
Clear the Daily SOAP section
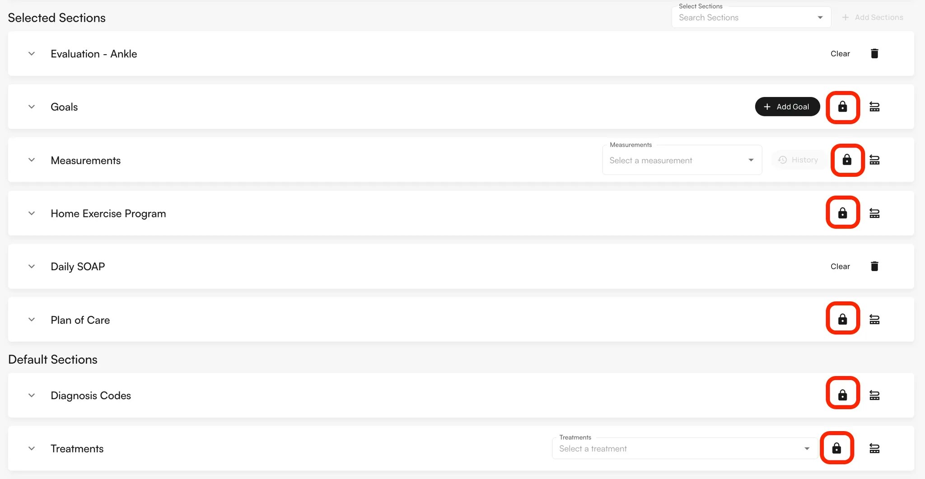pyautogui.click(x=840, y=266)
